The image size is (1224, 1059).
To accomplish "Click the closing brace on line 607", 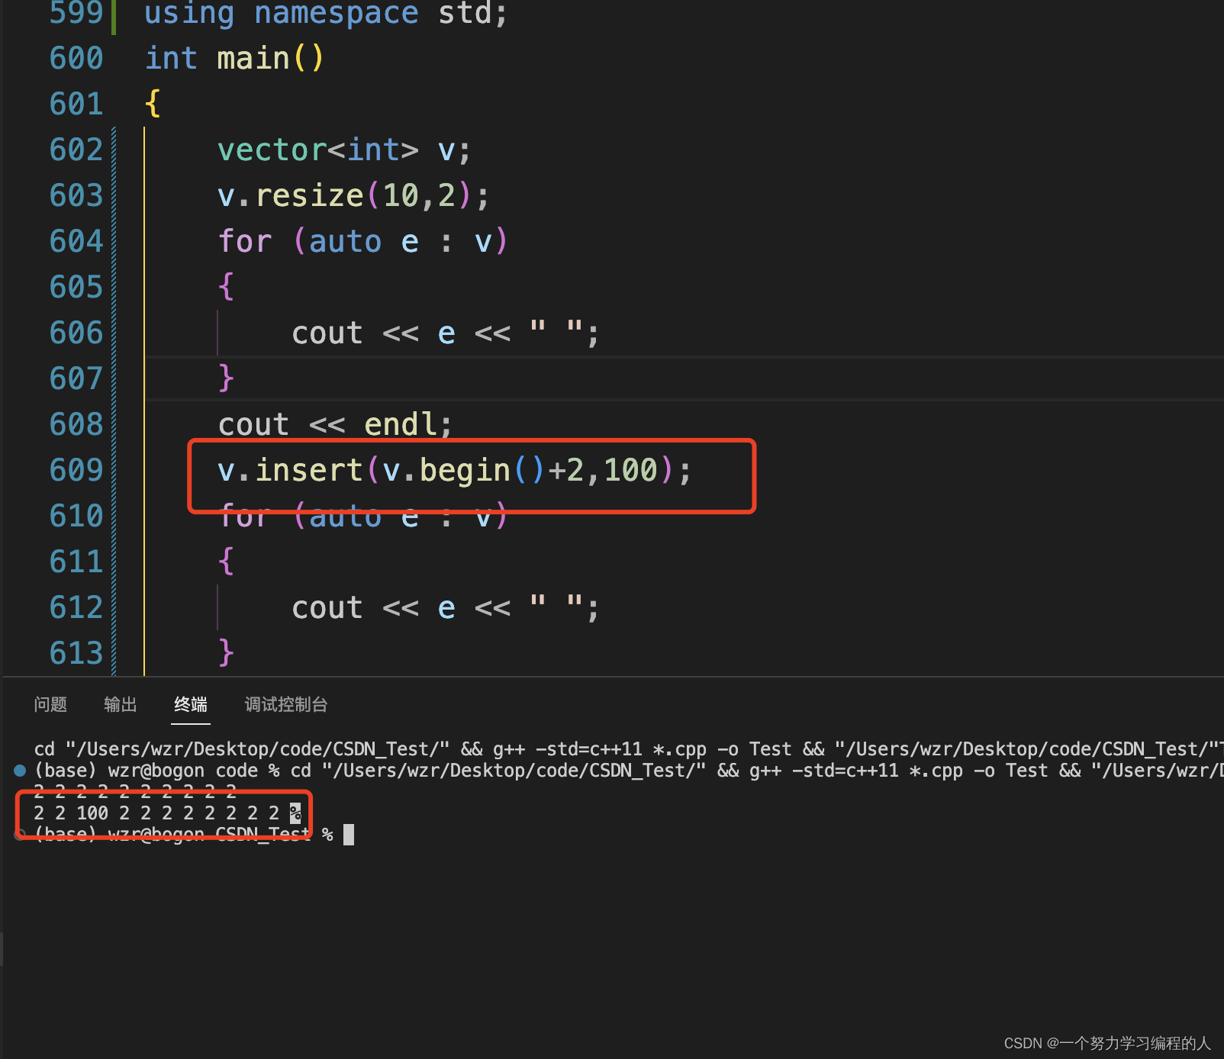I will [226, 378].
